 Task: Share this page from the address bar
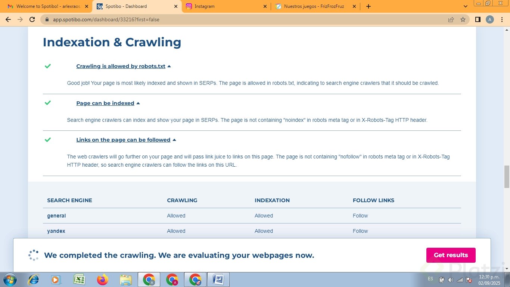pyautogui.click(x=451, y=19)
